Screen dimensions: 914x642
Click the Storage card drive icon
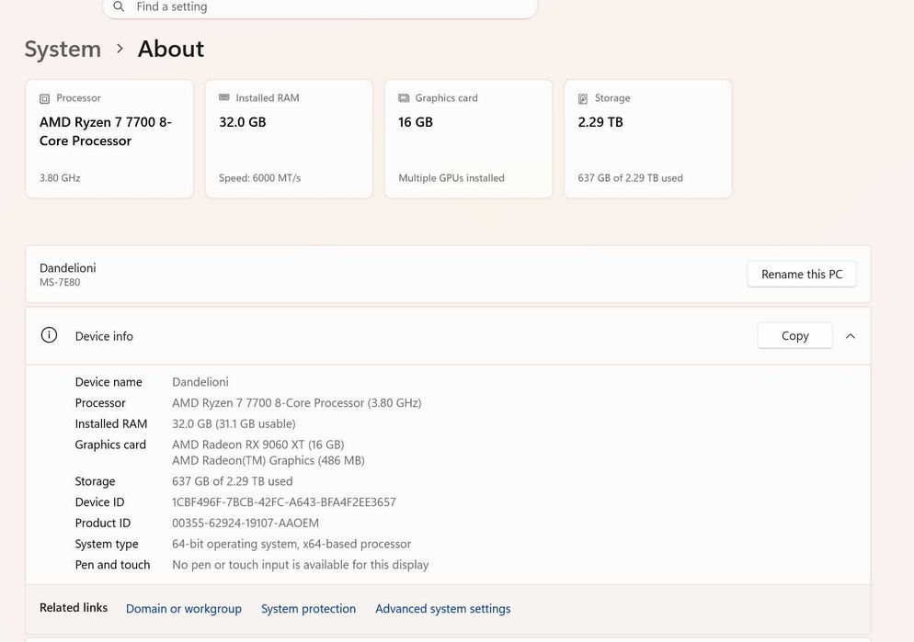pos(583,98)
